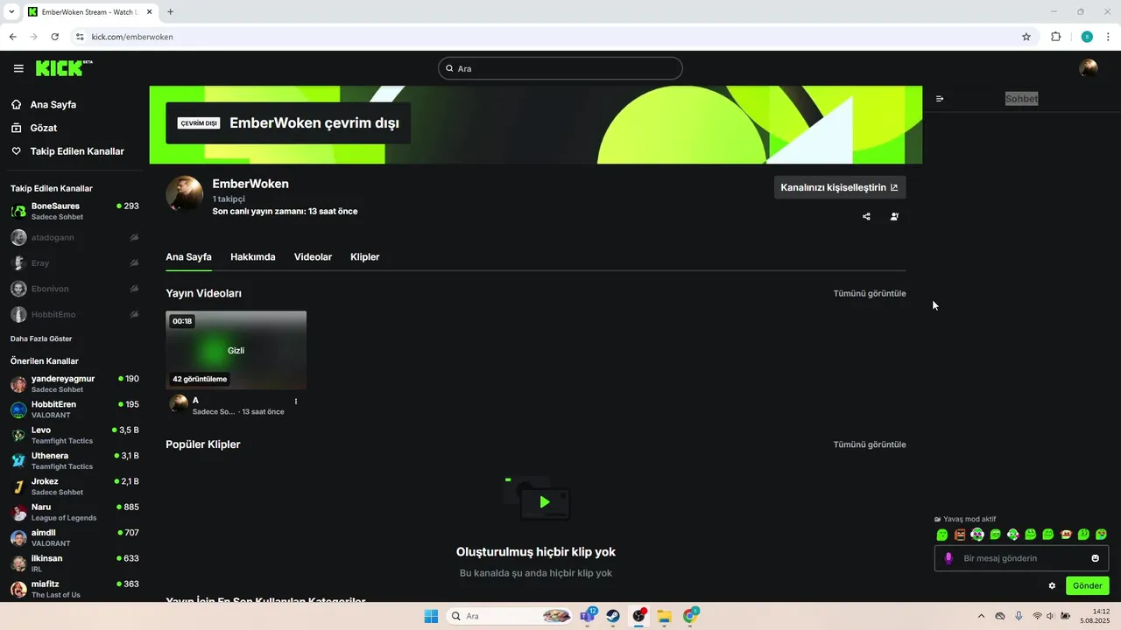
Task: Open chat settings gear
Action: (x=1052, y=586)
